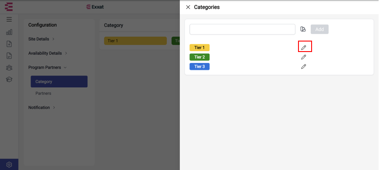Expand Availability Details section
The image size is (379, 170).
coord(48,53)
